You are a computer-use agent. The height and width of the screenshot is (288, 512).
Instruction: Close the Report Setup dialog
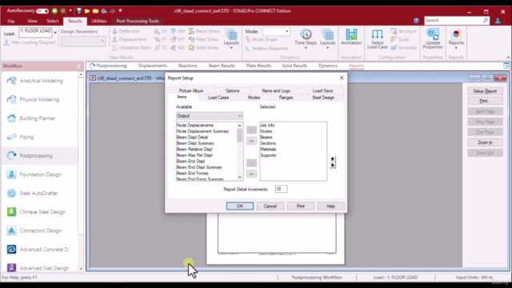342,78
